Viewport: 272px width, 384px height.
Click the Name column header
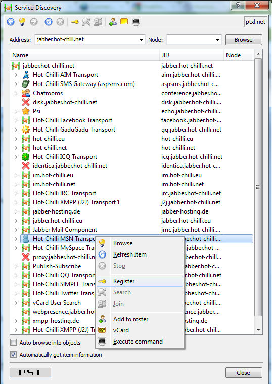[x=85, y=55]
